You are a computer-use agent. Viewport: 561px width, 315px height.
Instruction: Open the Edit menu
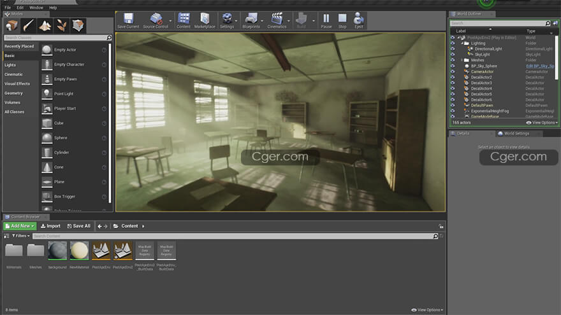point(20,8)
